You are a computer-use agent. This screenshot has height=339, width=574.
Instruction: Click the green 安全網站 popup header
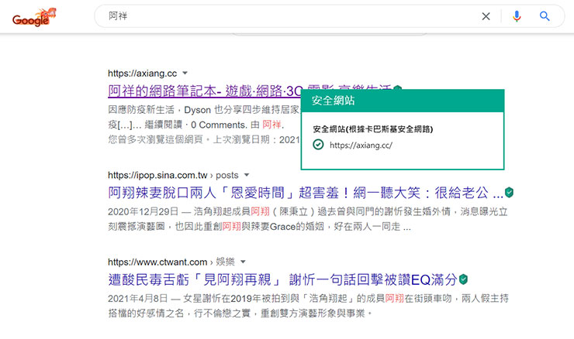402,101
